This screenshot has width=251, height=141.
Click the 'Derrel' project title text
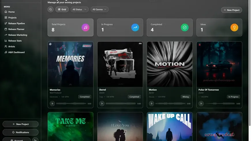coord(102,90)
